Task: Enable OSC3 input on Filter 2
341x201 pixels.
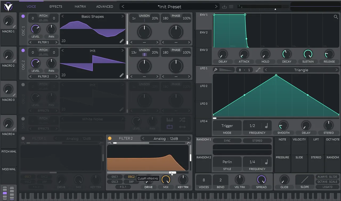Action: (x=115, y=182)
